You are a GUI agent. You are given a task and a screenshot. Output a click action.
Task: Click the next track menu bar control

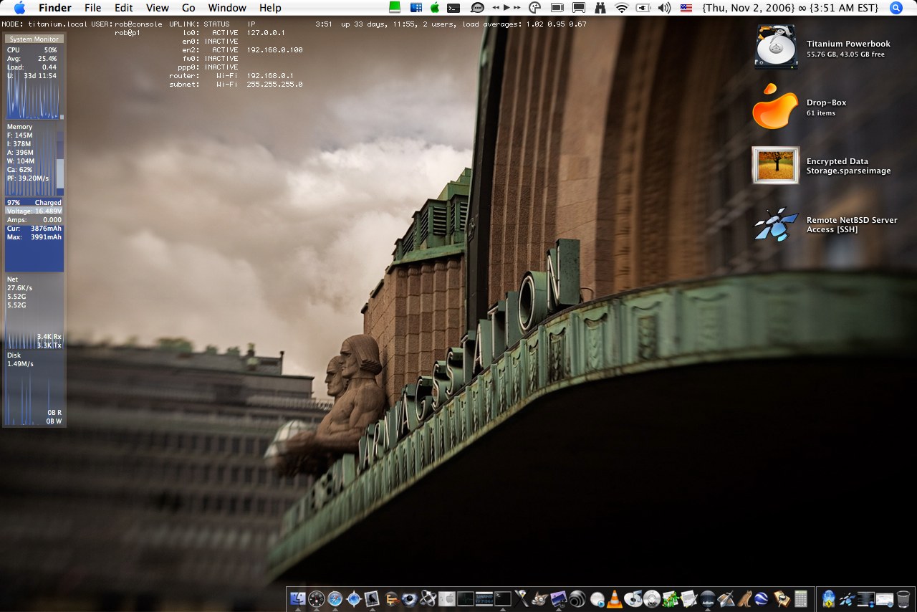tap(517, 7)
